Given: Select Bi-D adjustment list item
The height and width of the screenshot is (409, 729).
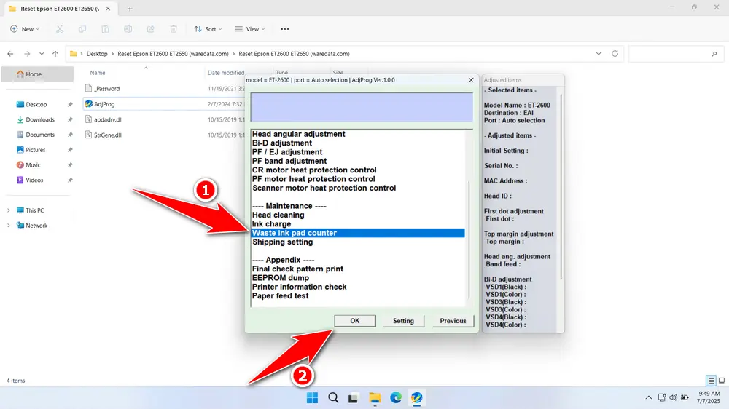Looking at the screenshot, I should click(x=281, y=143).
